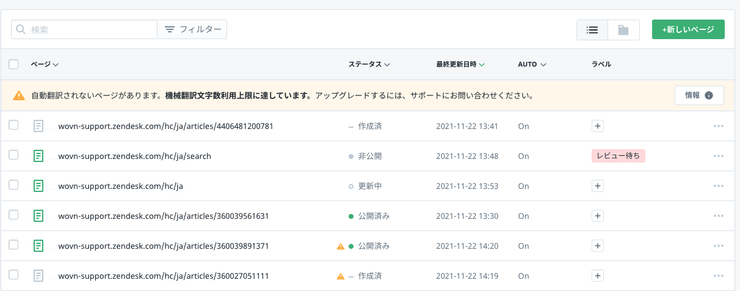Click 作成済 status for articles/4406481200781
This screenshot has height=291, width=740.
pyautogui.click(x=370, y=126)
